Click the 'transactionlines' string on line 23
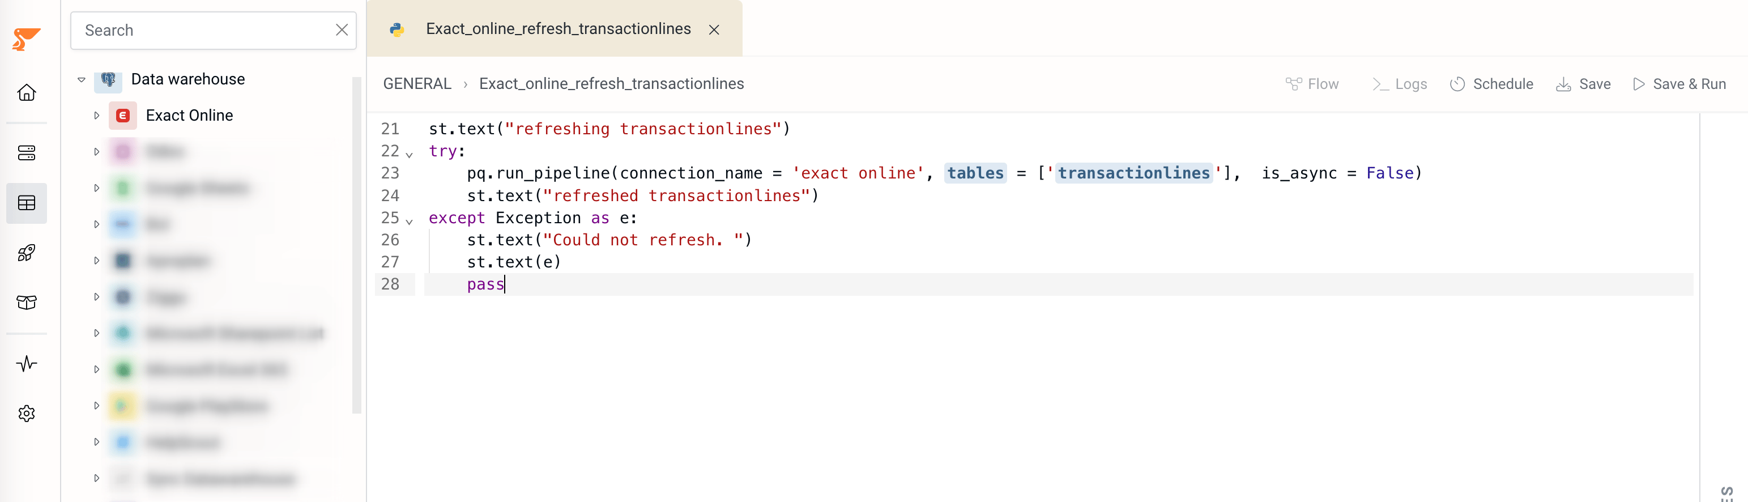This screenshot has height=502, width=1748. (1135, 173)
